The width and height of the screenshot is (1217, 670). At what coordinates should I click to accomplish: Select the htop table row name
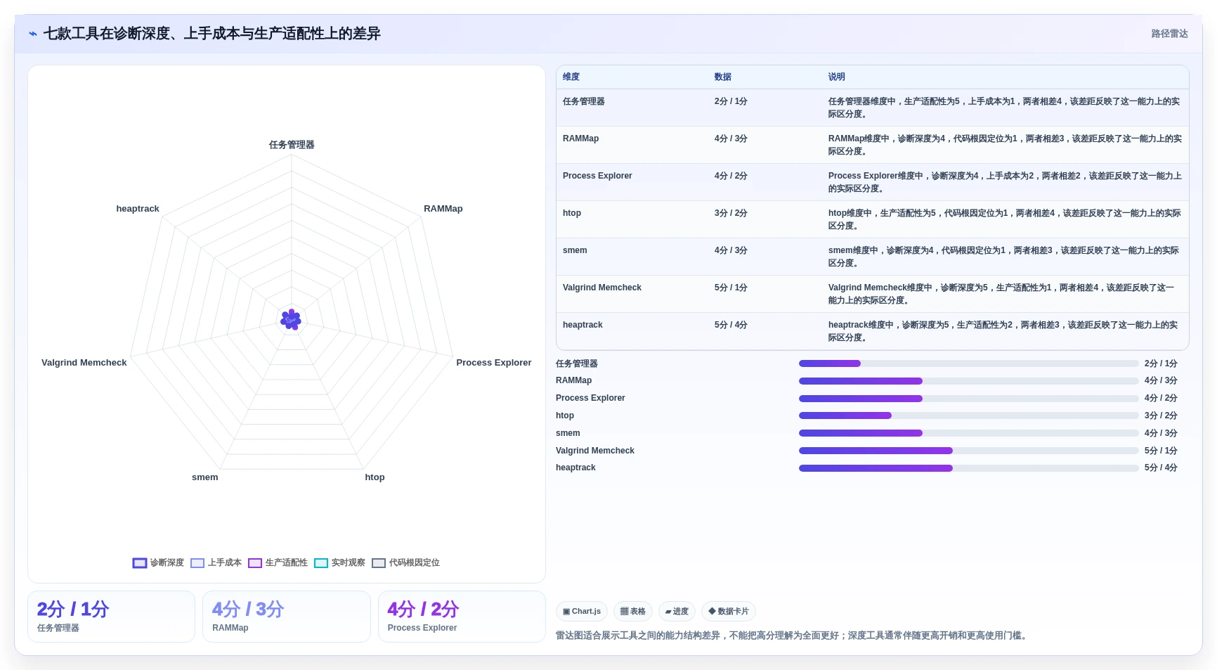[x=572, y=213]
